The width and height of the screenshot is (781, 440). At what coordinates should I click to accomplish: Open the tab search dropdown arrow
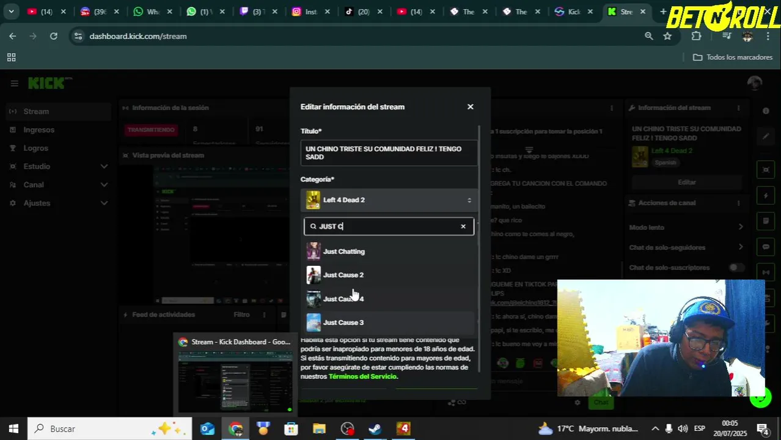(11, 12)
